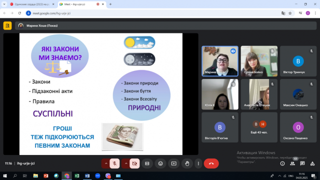Select Анастасія Стецюк video tile

click(259, 94)
